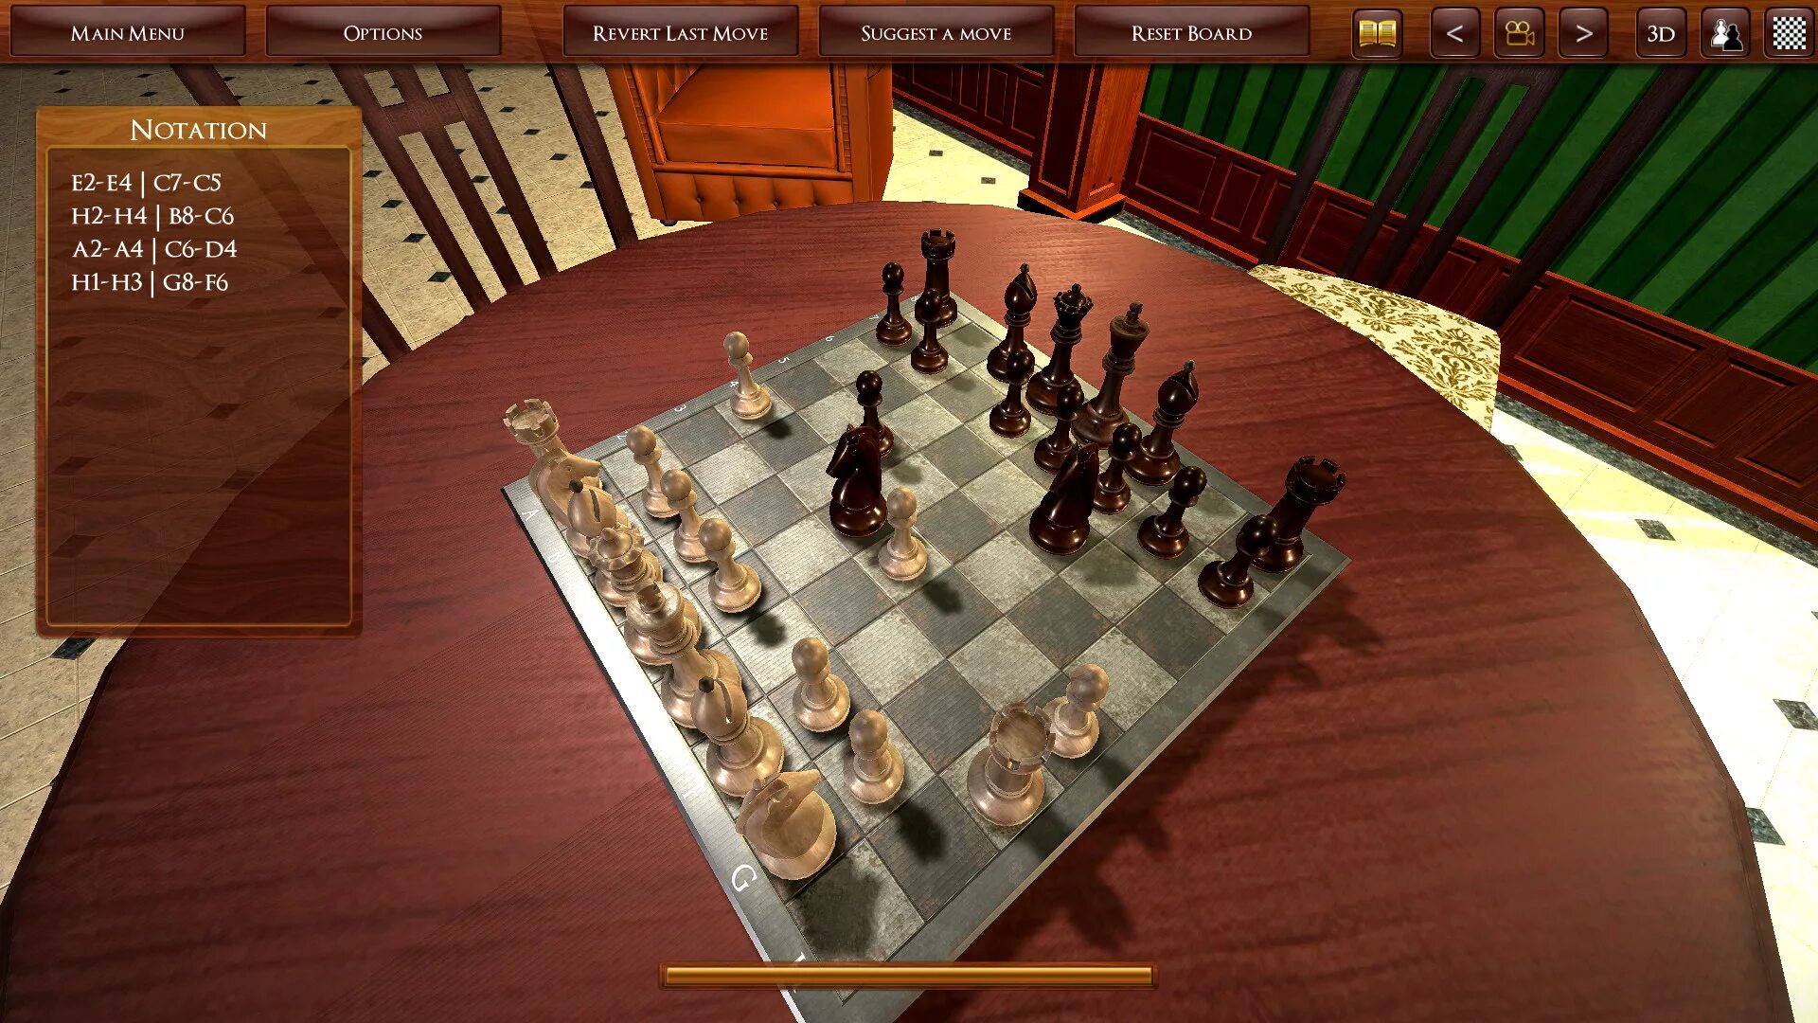Click the Suggest a Move button
The width and height of the screenshot is (1818, 1023).
coord(936,34)
